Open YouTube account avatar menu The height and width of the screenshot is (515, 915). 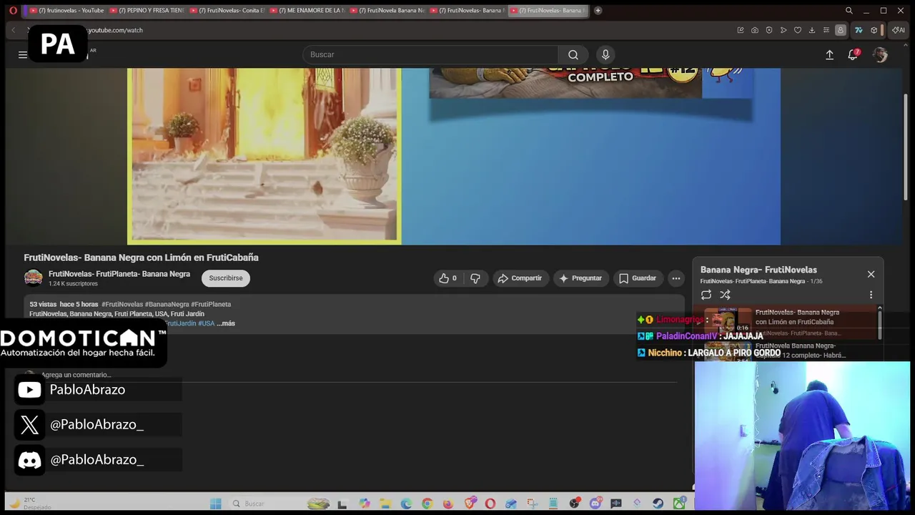point(880,54)
